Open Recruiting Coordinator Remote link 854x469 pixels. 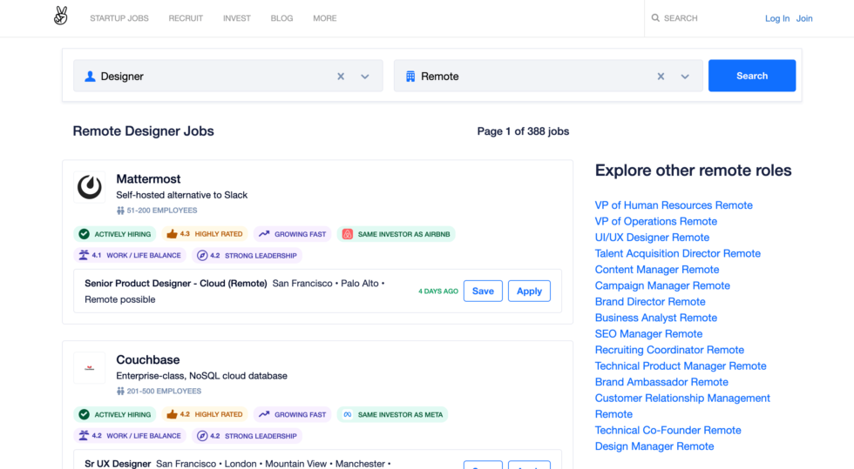[x=669, y=350]
